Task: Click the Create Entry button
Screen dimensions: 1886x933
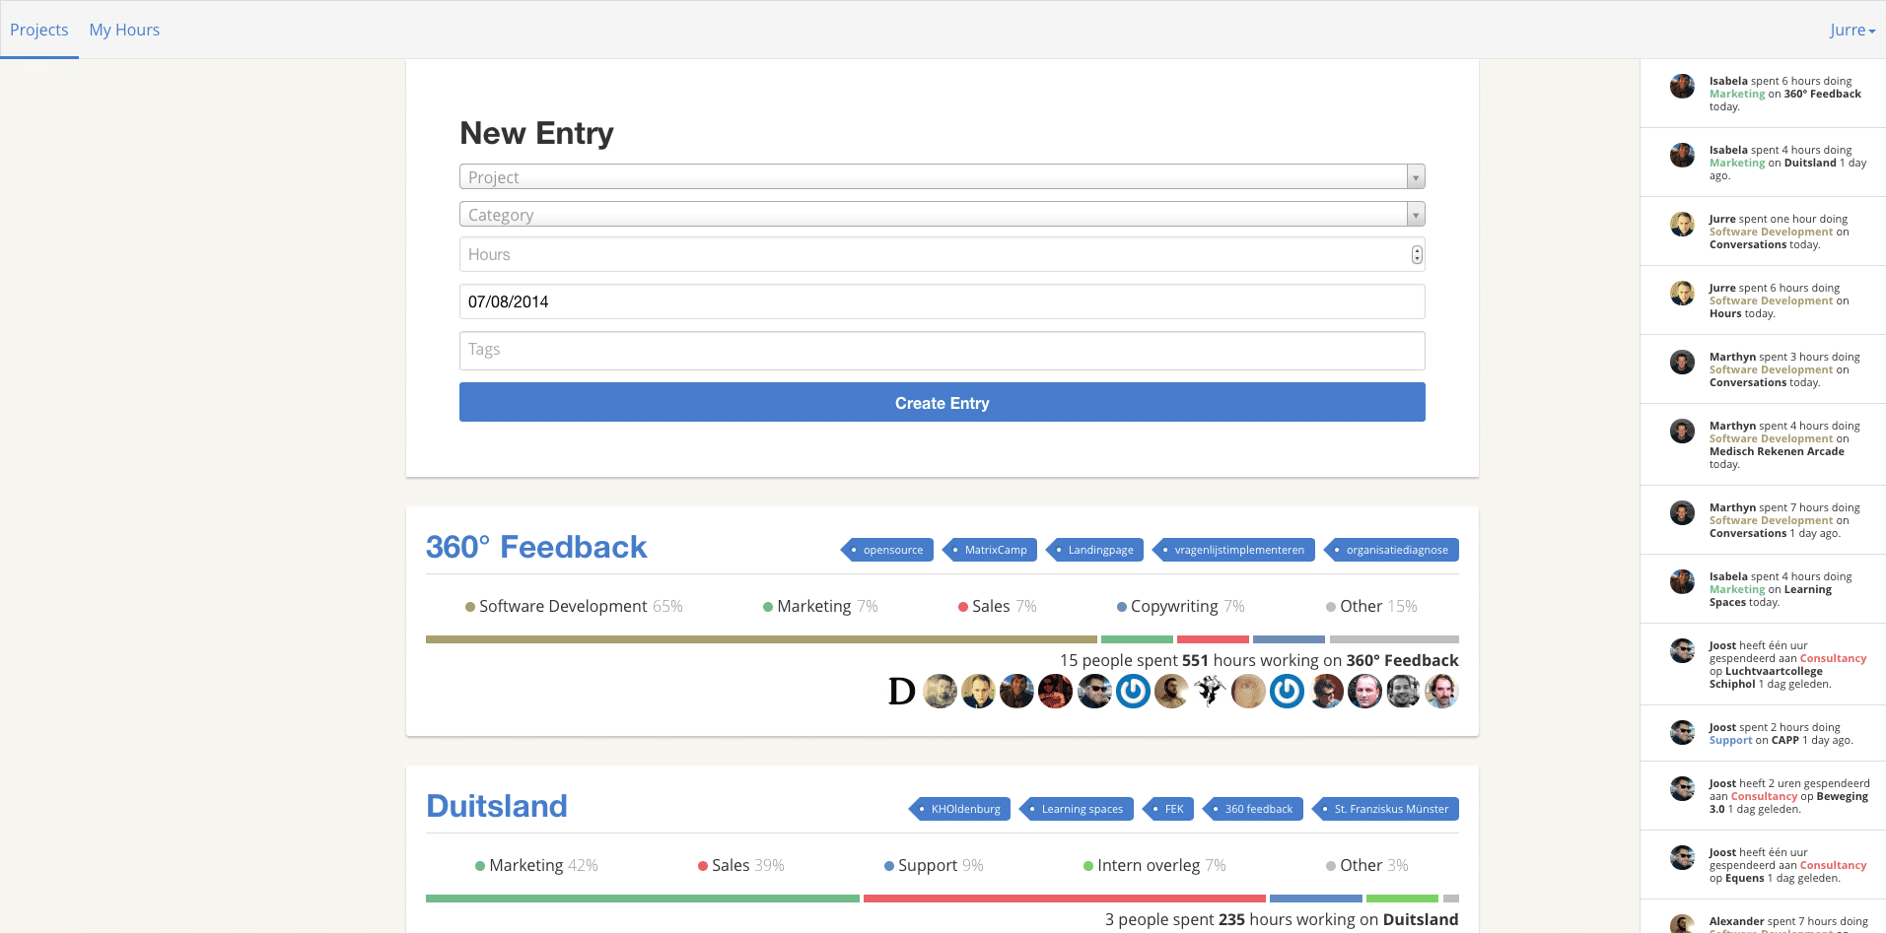Action: tap(942, 402)
